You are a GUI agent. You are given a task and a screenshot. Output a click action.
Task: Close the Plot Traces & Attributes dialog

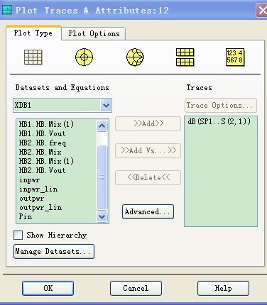tap(262, 11)
